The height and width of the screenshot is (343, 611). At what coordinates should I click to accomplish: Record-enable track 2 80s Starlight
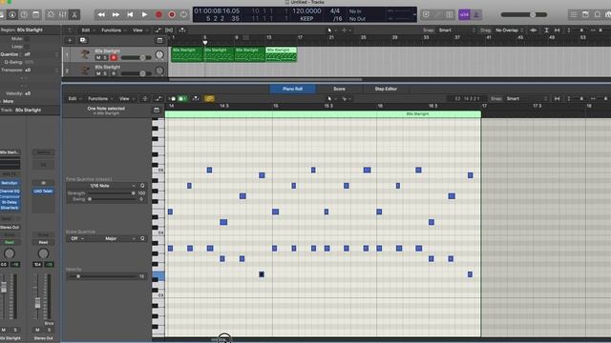coord(114,73)
